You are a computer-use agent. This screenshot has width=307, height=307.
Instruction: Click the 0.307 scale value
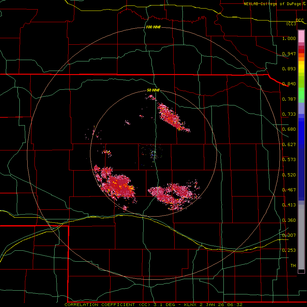(289, 235)
